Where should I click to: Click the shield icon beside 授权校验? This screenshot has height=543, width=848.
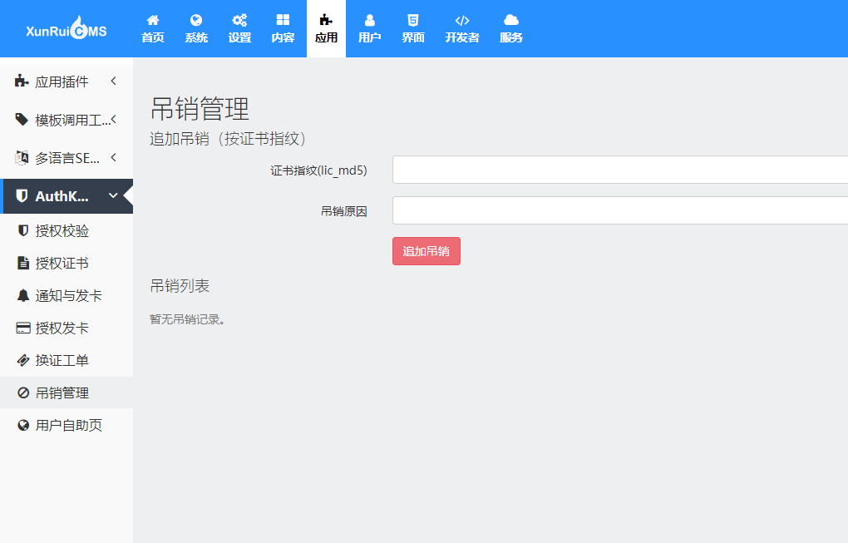pos(22,231)
